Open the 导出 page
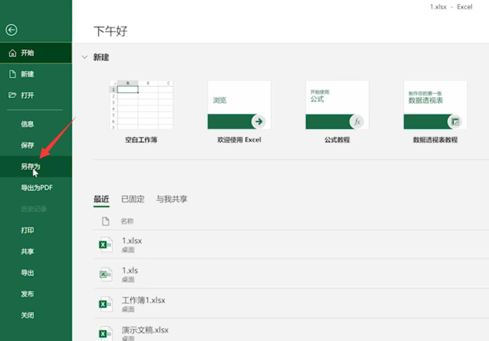 [36, 273]
